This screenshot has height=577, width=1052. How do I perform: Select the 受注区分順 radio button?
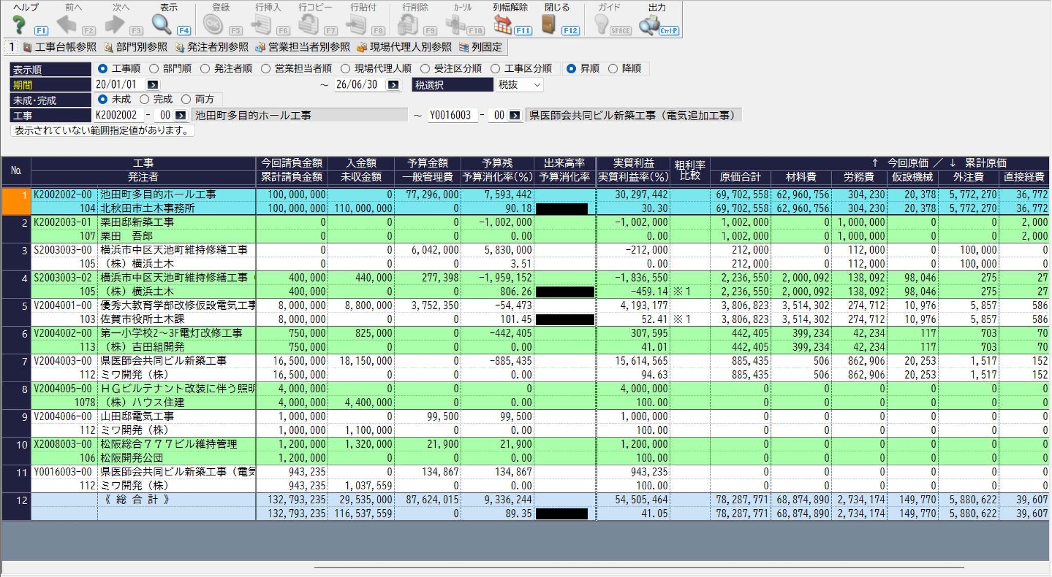(x=425, y=69)
